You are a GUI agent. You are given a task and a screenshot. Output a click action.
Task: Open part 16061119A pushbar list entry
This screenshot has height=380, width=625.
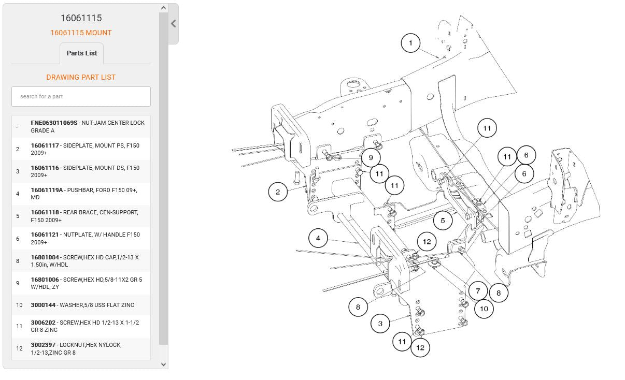click(x=81, y=194)
